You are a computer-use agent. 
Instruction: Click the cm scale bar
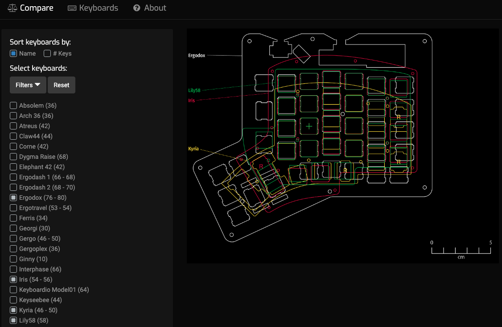point(461,250)
